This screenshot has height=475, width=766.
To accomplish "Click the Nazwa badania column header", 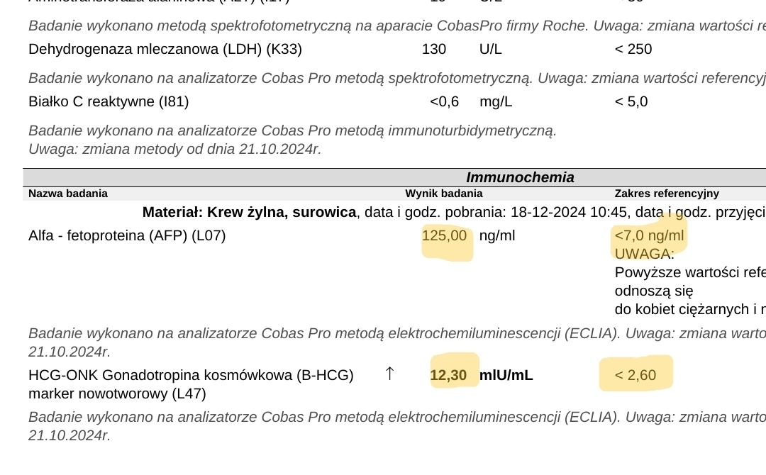I will [x=68, y=194].
